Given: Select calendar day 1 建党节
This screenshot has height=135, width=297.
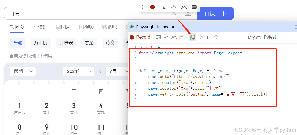Looking at the screenshot, I should (20, 108).
